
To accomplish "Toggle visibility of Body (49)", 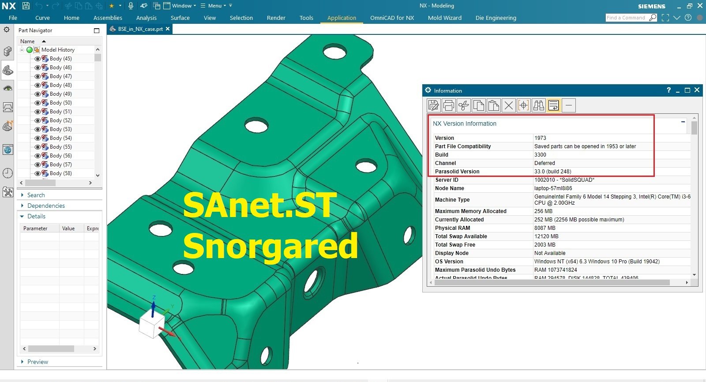I will tap(38, 94).
